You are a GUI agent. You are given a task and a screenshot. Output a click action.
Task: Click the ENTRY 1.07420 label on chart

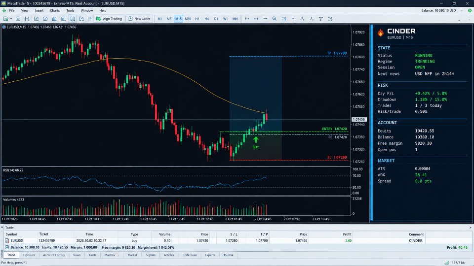tap(334, 129)
